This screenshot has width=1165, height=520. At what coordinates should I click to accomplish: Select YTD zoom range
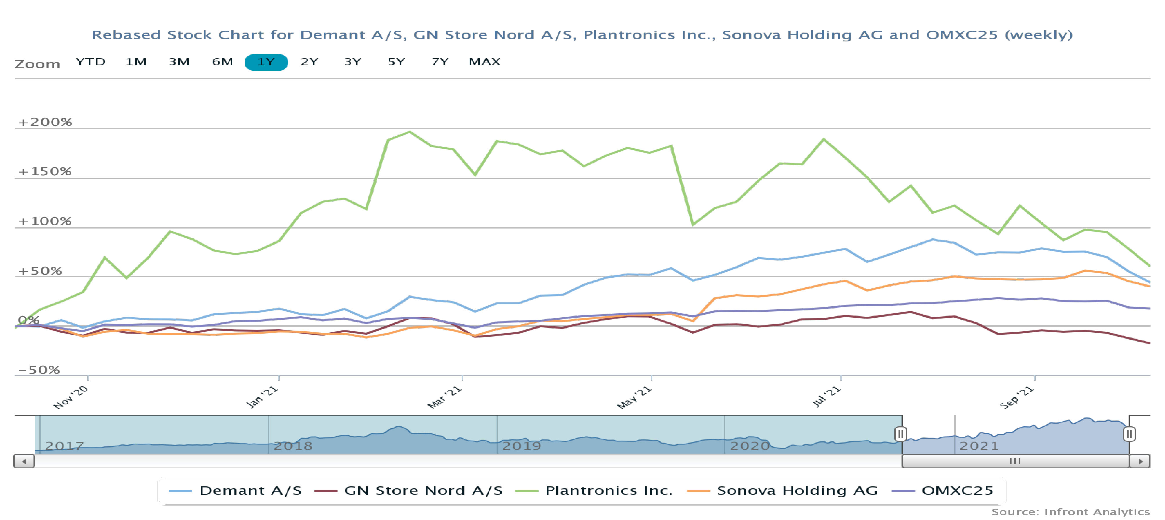(x=91, y=62)
